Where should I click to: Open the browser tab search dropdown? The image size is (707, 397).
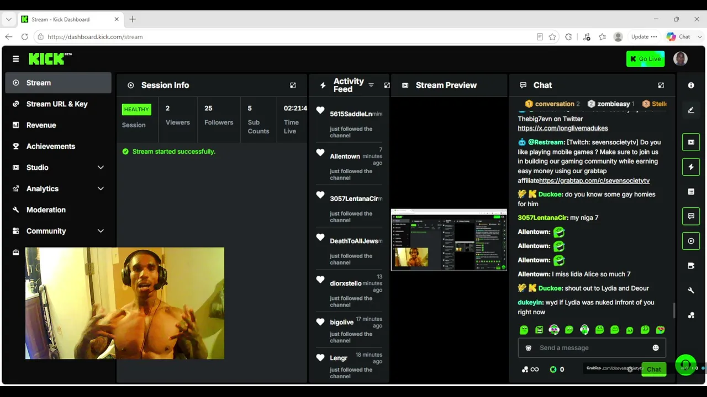8,19
